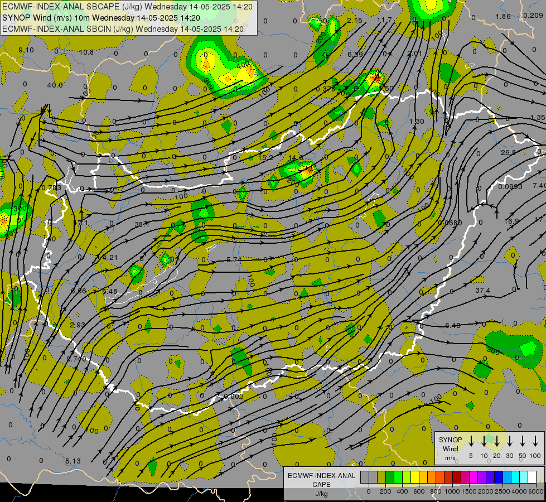Click the station value 1.86
The height and width of the screenshot is (502, 546).
pos(503,16)
